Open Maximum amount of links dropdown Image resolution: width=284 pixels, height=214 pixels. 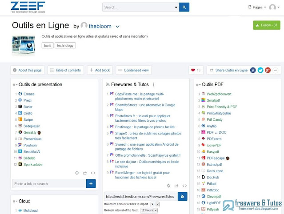tap(155, 204)
